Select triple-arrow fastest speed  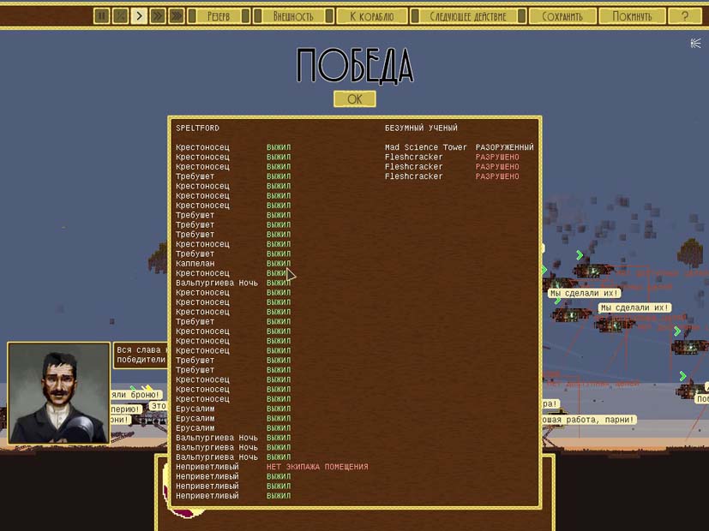coord(177,15)
